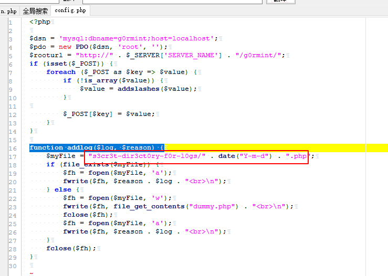The width and height of the screenshot is (388, 276).
Task: Click fclose($fh); on line 28
Action: [71, 249]
